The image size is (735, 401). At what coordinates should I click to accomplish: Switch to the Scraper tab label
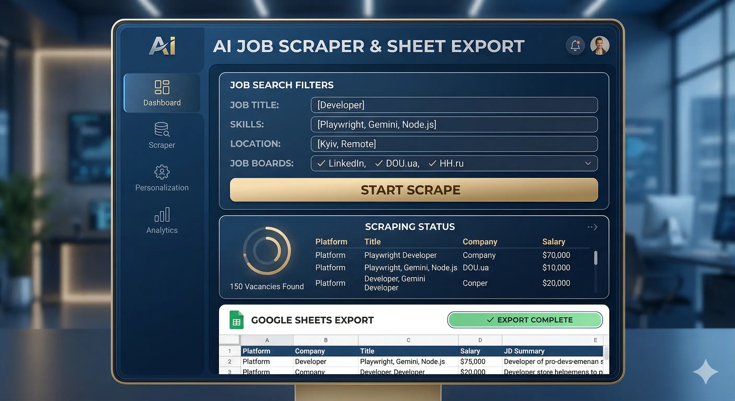tap(162, 145)
